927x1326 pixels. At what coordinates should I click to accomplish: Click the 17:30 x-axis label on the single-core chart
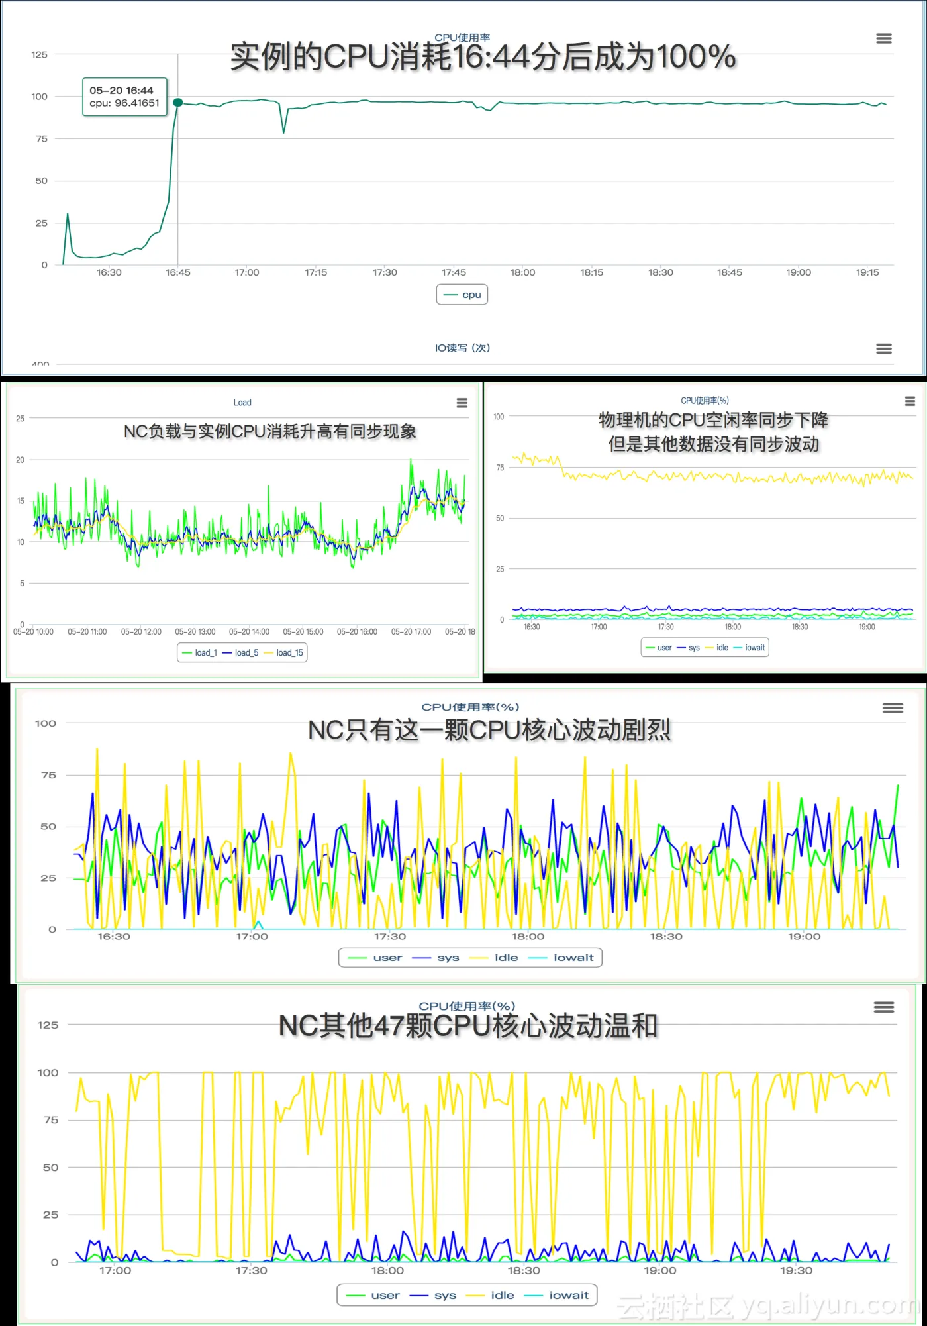coord(390,937)
